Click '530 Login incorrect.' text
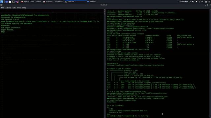 click(x=11, y=28)
